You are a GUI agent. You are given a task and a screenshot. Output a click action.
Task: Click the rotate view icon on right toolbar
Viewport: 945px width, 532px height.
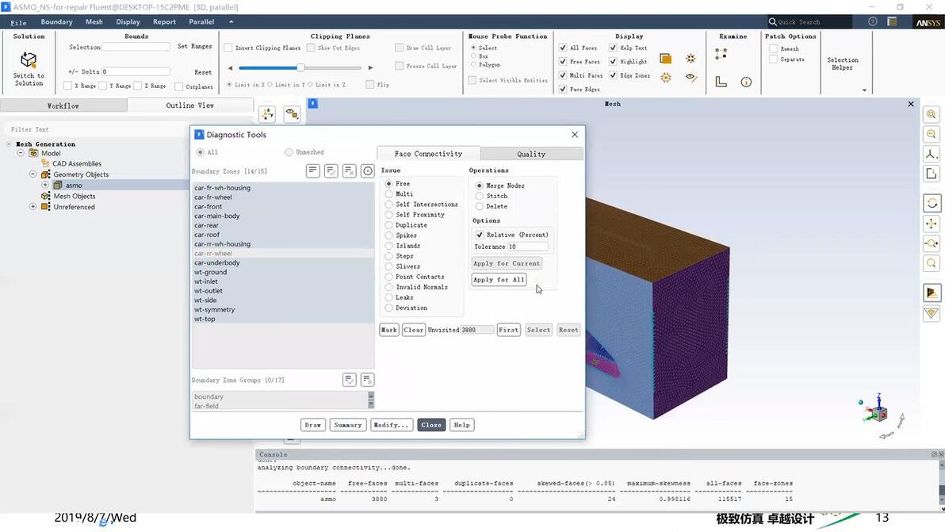pyautogui.click(x=932, y=203)
